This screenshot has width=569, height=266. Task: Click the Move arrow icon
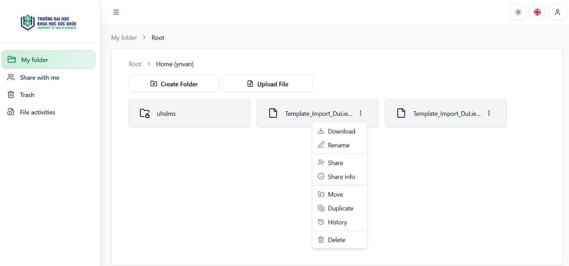point(321,194)
